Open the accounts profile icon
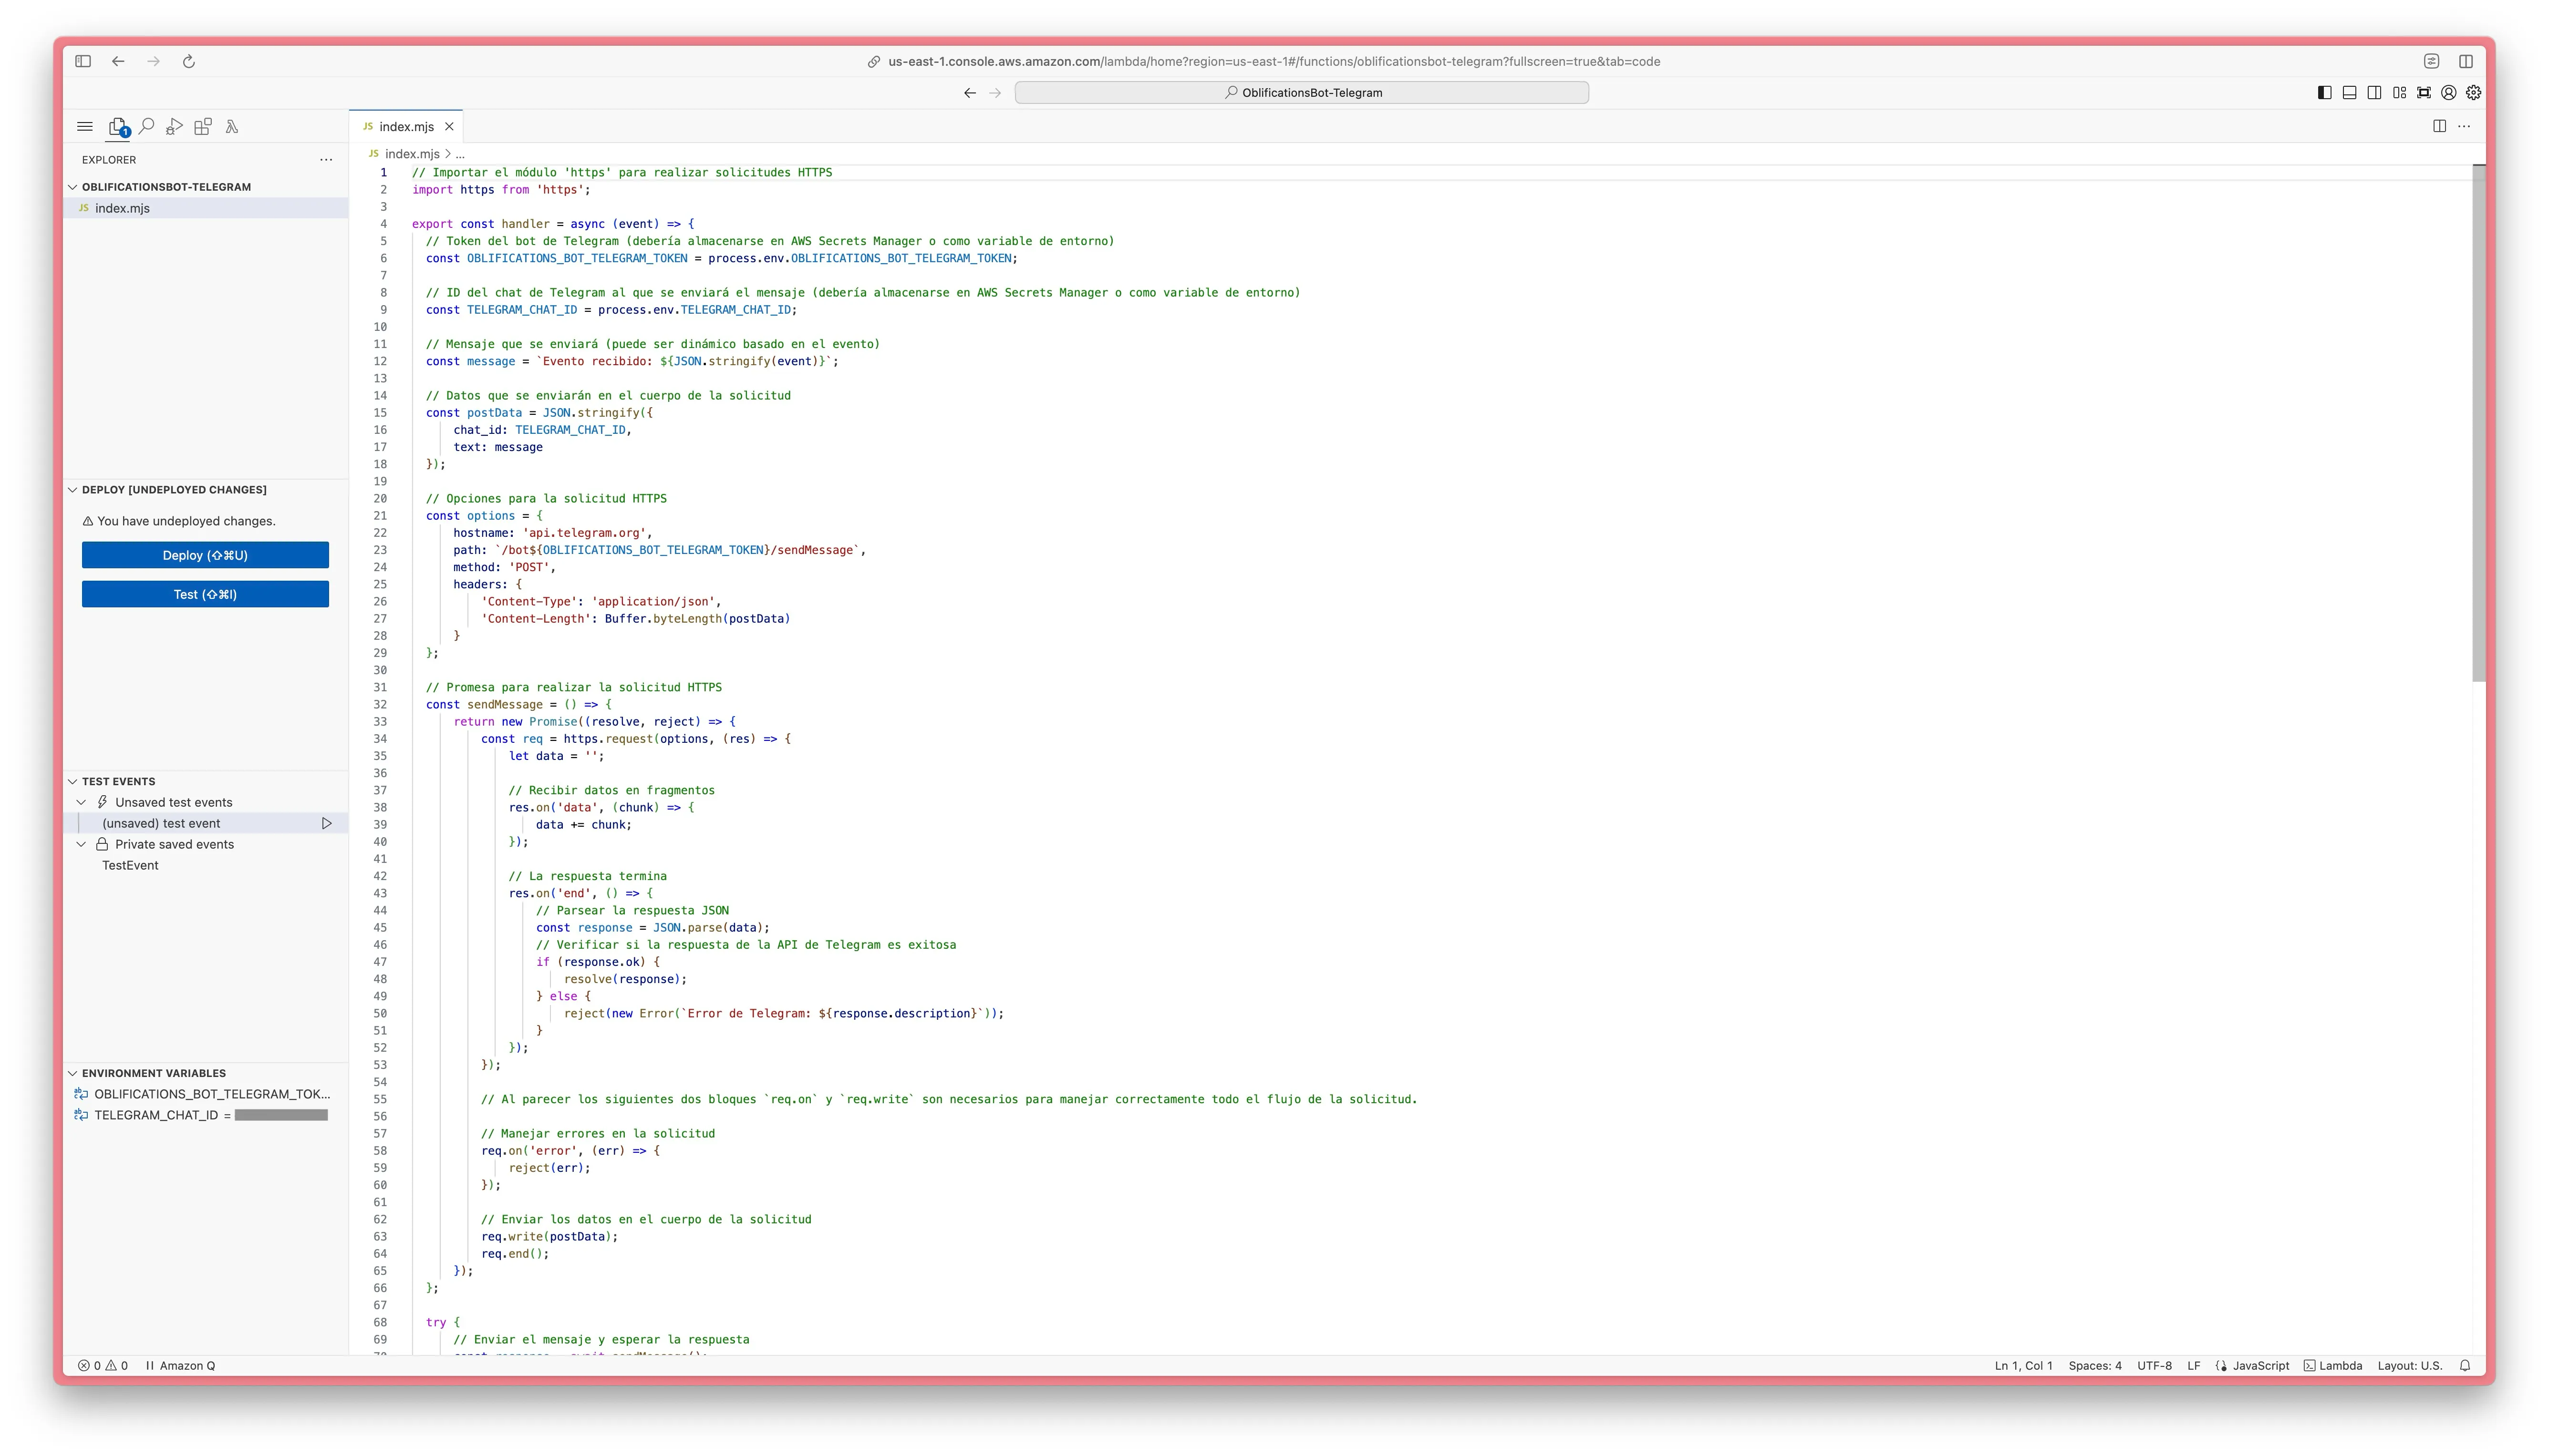 pos(2449,93)
